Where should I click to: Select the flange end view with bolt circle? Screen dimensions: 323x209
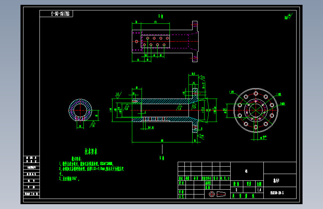click(256, 110)
